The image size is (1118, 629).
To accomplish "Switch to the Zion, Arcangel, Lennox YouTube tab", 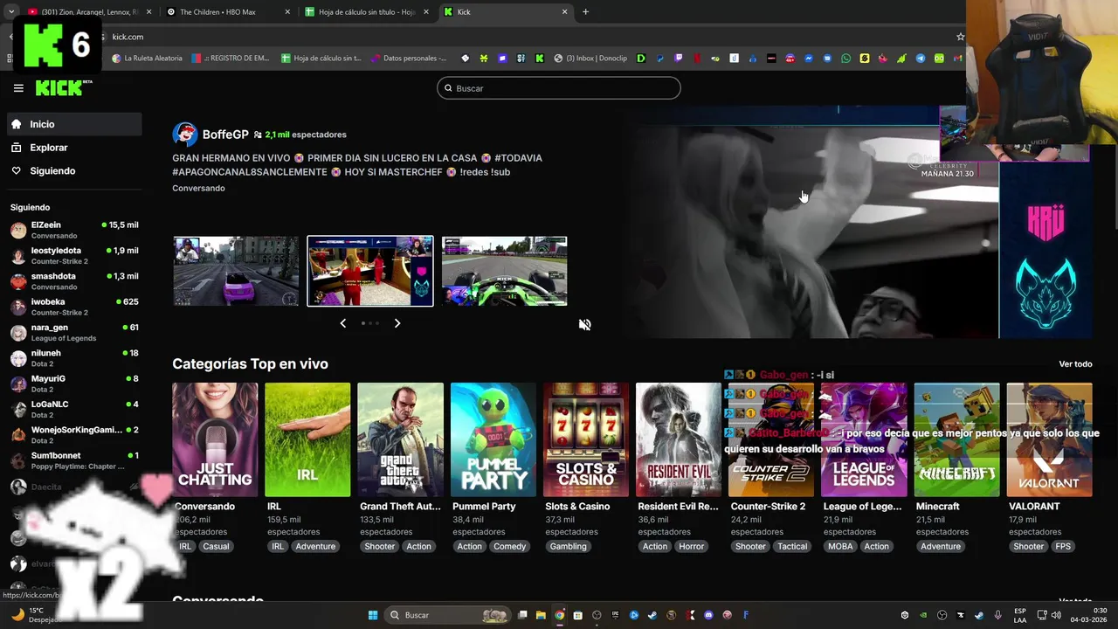I will (89, 12).
